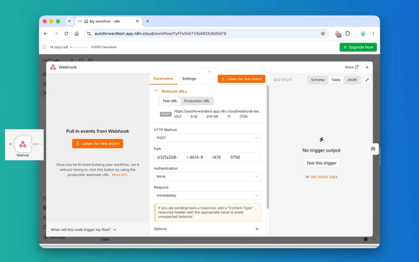Open the Chrome extensions puzzle icon
This screenshot has width=419, height=262.
(x=348, y=34)
